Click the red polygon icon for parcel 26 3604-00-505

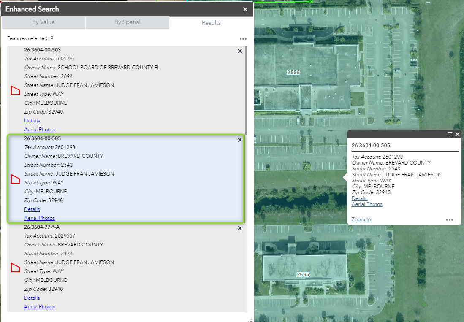(x=15, y=179)
